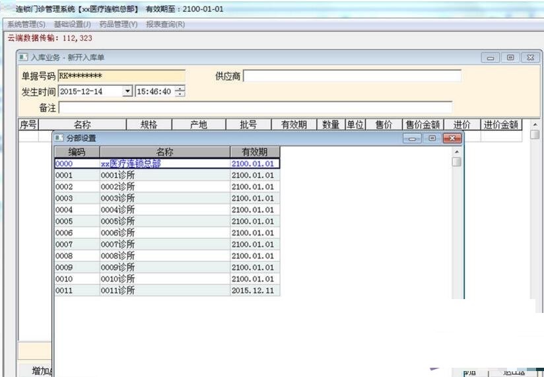Restore the 入库业务 window
Viewport: 544px width, 377px height.
click(510, 57)
